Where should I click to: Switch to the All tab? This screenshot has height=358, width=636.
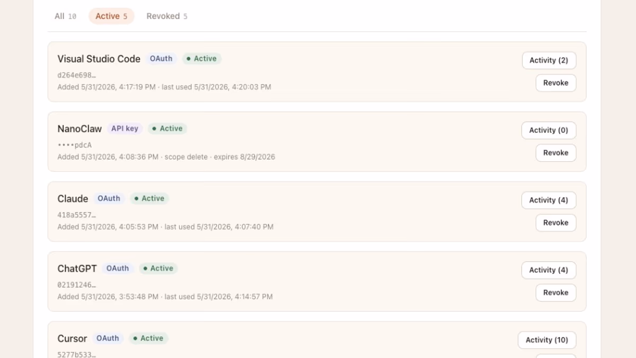click(x=65, y=16)
